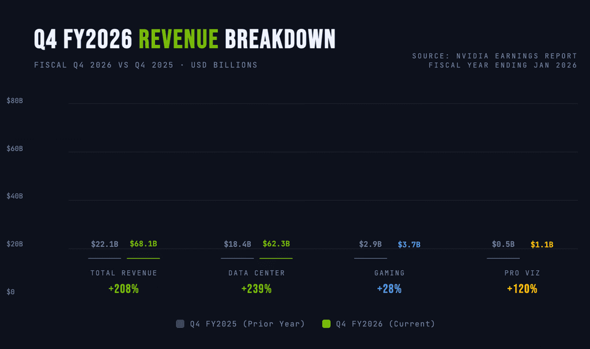Viewport: 590px width, 349px height.
Task: Click the $2.9B gaming prior-year value
Action: point(370,244)
